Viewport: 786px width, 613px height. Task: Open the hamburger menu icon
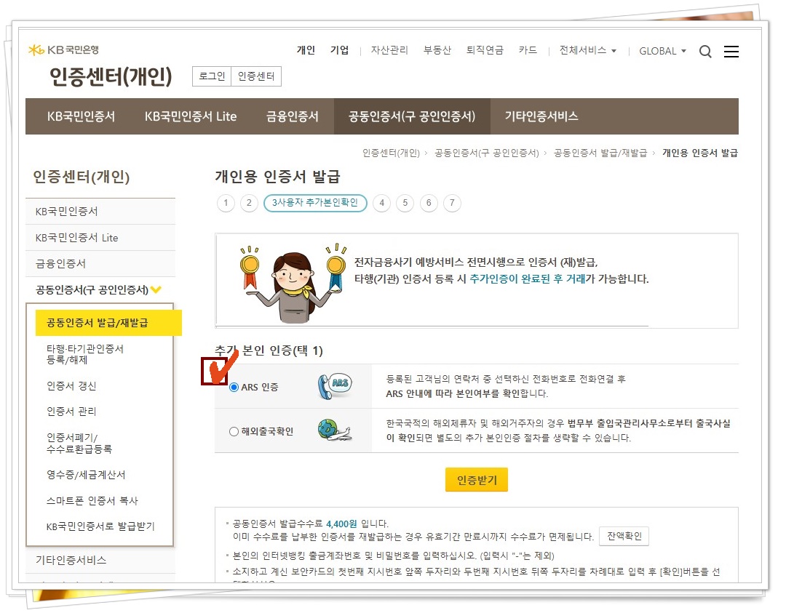731,51
